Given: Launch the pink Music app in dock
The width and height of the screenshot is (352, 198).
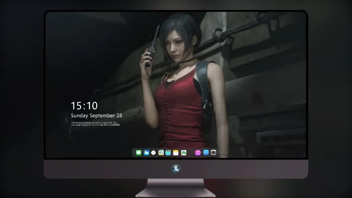Looking at the screenshot, I should [198, 152].
